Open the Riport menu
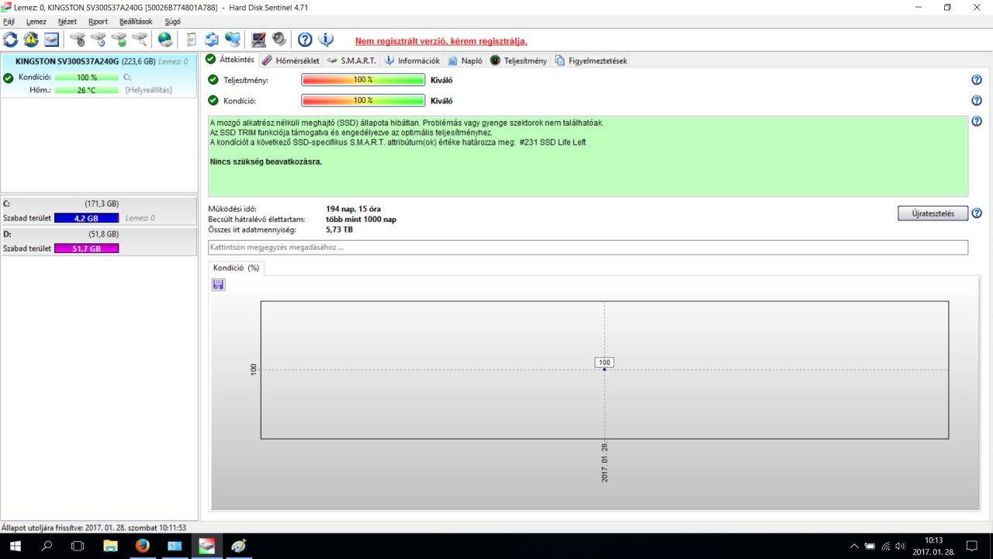 click(99, 22)
